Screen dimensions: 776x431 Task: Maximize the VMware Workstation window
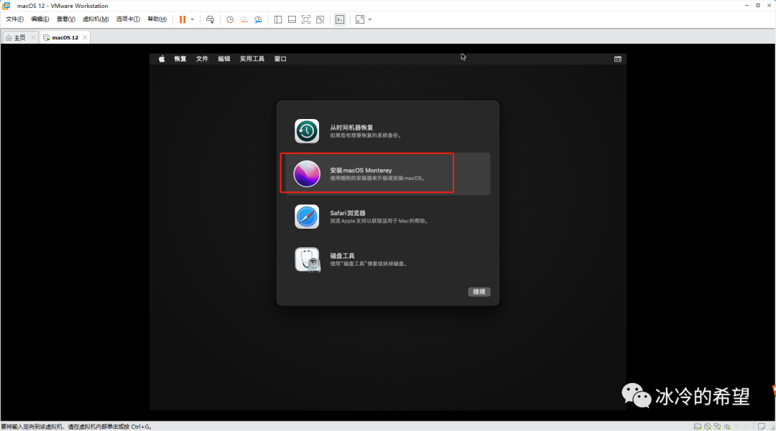tap(758, 6)
